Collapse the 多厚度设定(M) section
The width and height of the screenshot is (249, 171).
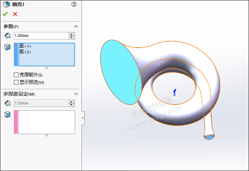[76, 94]
